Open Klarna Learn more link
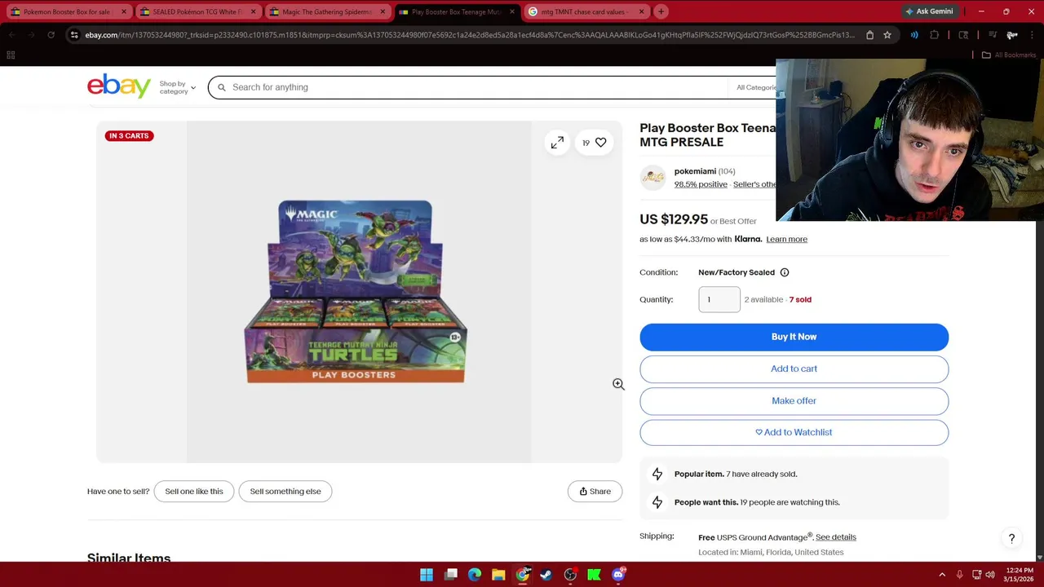This screenshot has height=587, width=1044. [786, 239]
